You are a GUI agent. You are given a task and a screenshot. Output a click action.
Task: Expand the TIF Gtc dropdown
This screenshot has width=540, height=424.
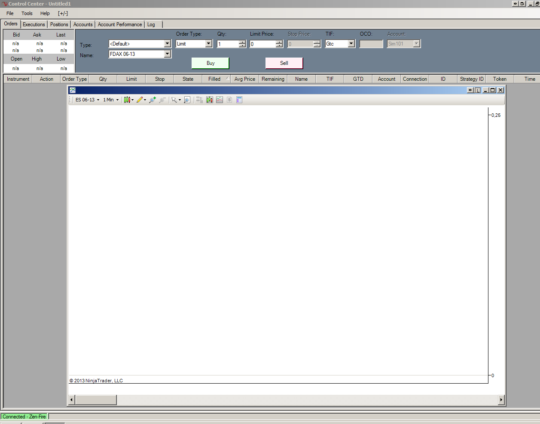pos(351,44)
